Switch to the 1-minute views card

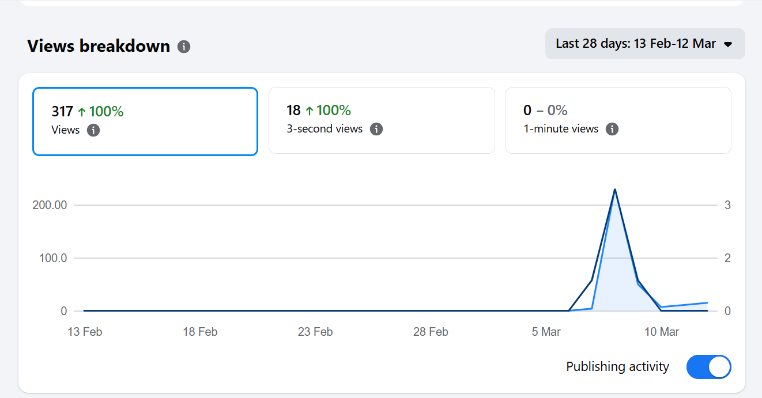point(618,120)
